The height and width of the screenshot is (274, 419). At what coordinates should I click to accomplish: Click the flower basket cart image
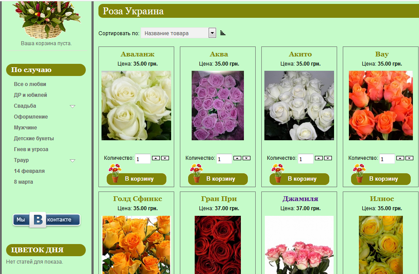47,19
